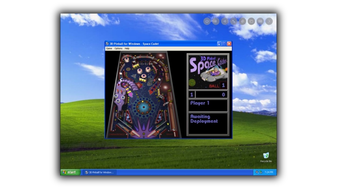This screenshot has height=189, width=337.
Task: Click the clock showing 7:24 PM
Action: (x=268, y=172)
